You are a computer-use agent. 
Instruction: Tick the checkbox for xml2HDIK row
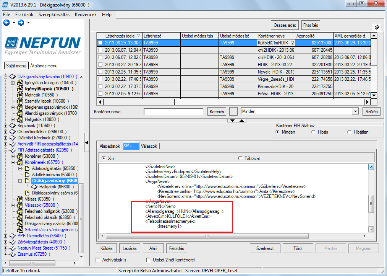[100, 50]
